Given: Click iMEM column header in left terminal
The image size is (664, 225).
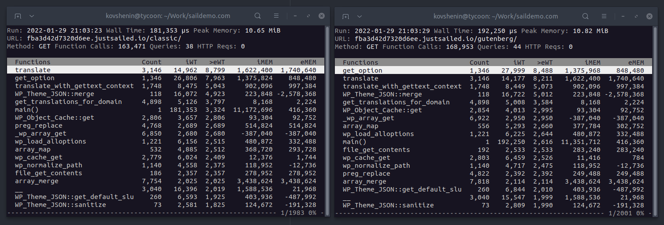Looking at the screenshot, I should (x=264, y=62).
